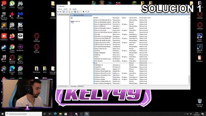This screenshot has width=206, height=116.
Task: Open Firefox desktop shortcut
Action: pos(12,37)
